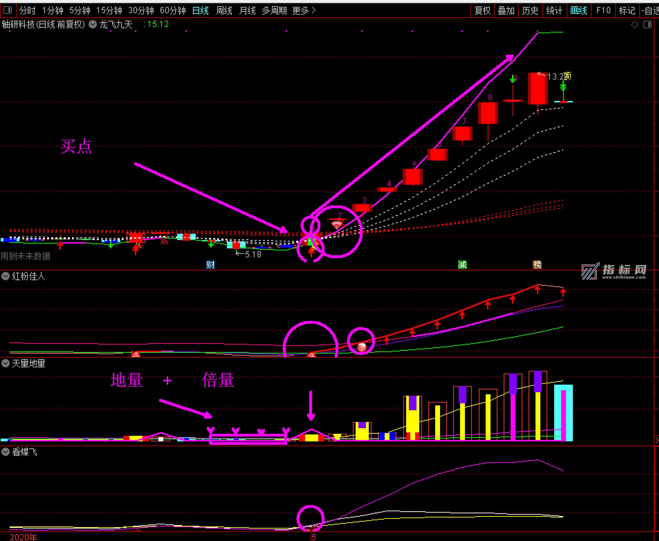Open 红粉佳人 indicator dropdown arrow
Viewport: 659px width, 541px height.
6,276
